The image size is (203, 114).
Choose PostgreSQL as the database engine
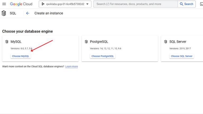(x=103, y=56)
